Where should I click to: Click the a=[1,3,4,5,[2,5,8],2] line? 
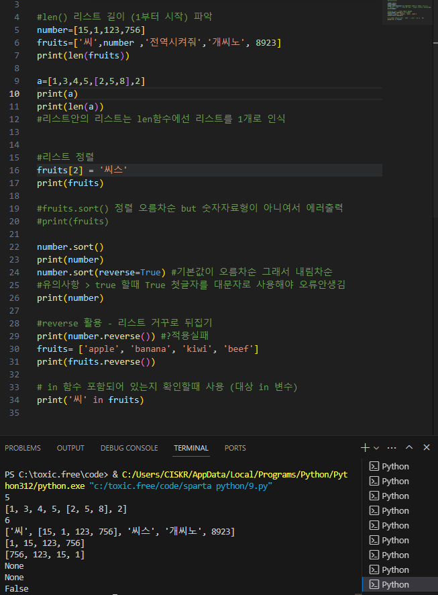(x=91, y=81)
